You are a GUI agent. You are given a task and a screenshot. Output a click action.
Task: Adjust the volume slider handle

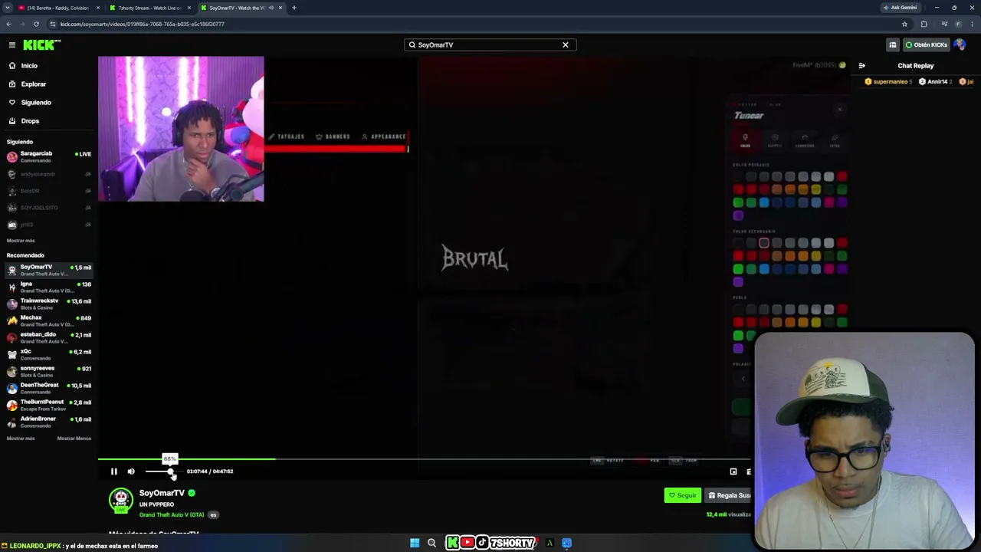point(170,472)
